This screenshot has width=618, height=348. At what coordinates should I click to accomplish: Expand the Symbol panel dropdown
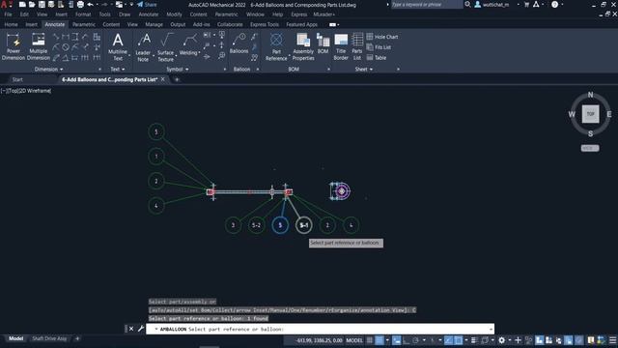coord(177,69)
